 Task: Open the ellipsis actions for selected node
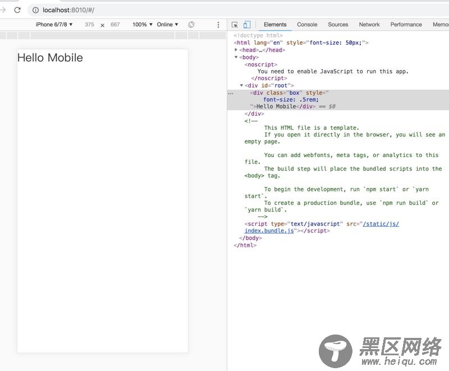tap(231, 93)
